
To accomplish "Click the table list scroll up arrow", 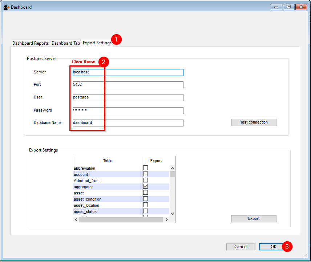I will [172, 168].
